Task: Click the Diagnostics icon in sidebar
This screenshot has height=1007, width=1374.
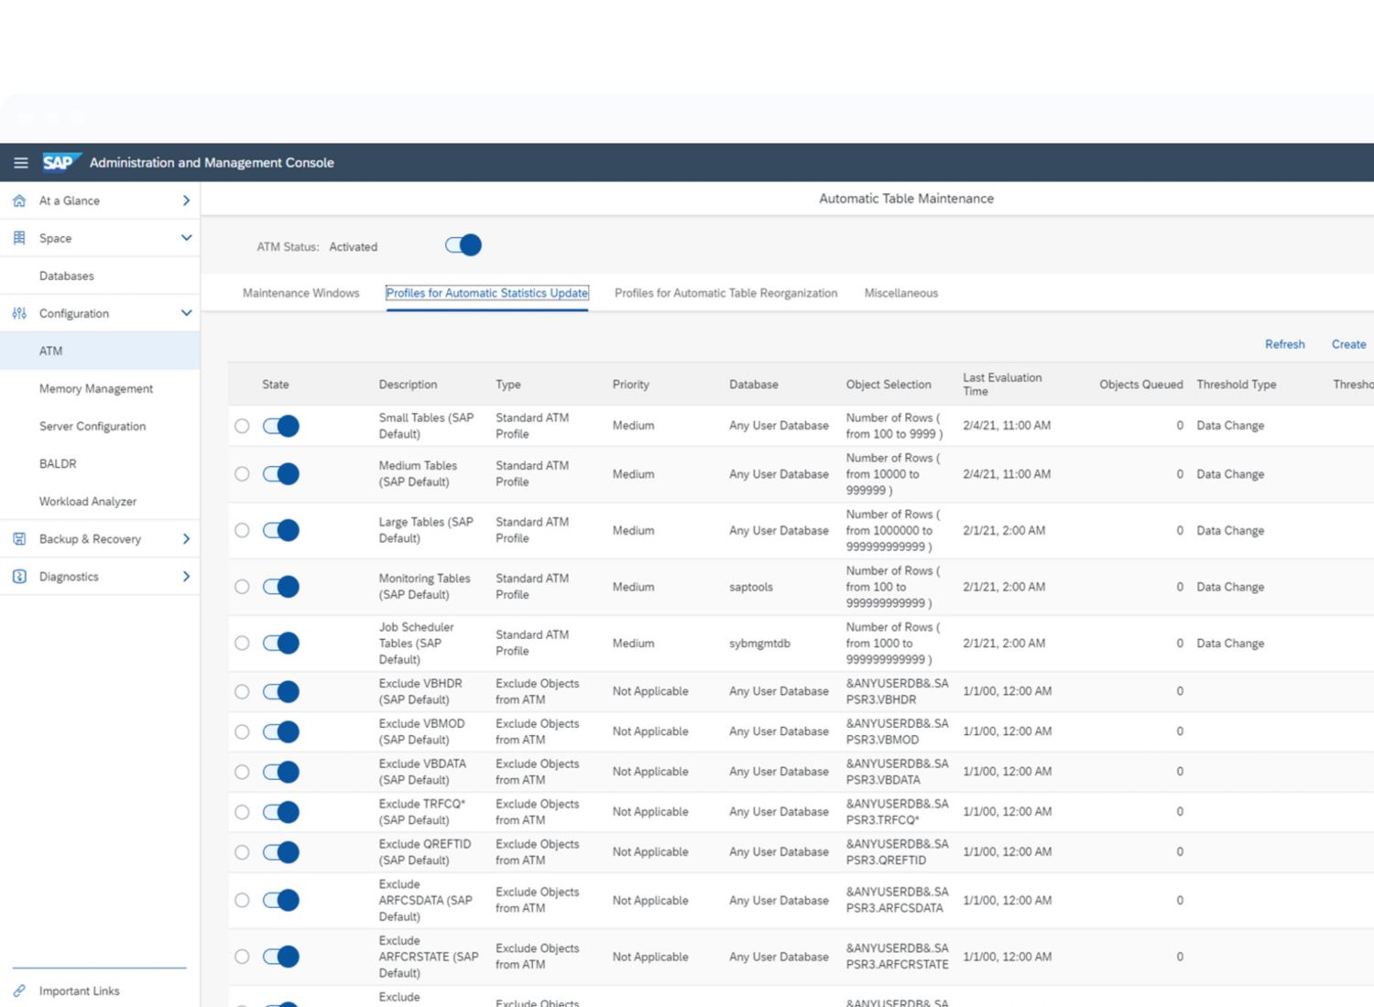Action: pos(19,577)
